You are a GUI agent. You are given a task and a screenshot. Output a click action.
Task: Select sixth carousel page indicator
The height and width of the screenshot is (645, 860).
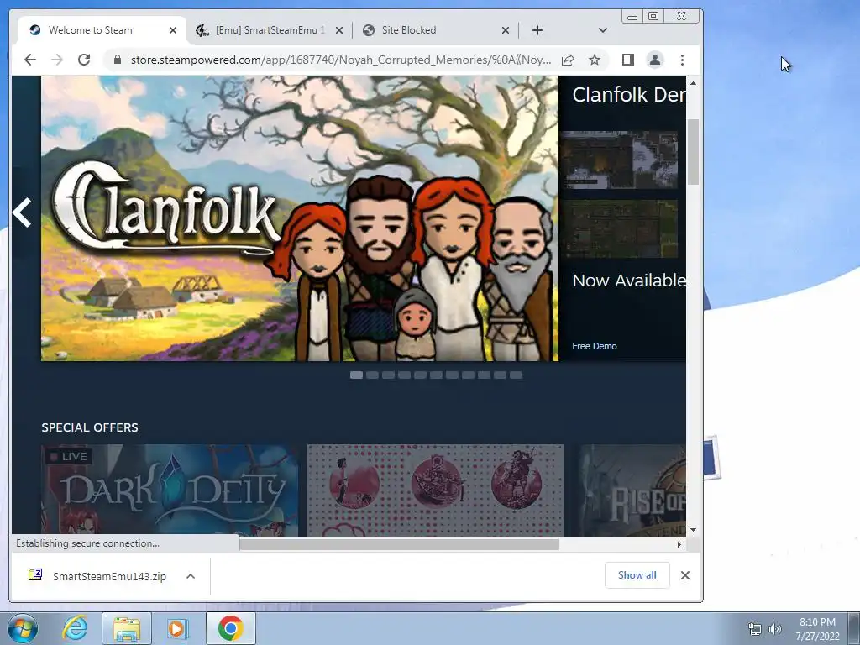click(x=436, y=375)
